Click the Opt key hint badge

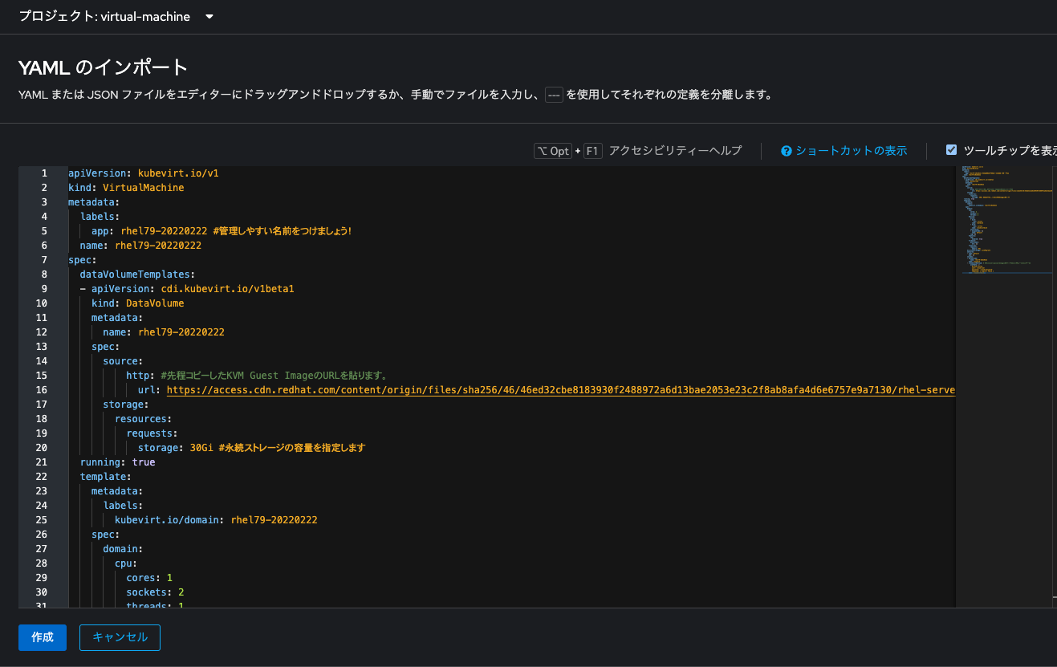(x=553, y=151)
